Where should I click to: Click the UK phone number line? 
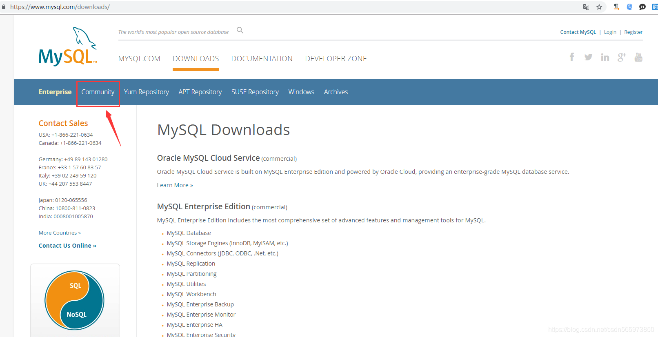coord(65,184)
